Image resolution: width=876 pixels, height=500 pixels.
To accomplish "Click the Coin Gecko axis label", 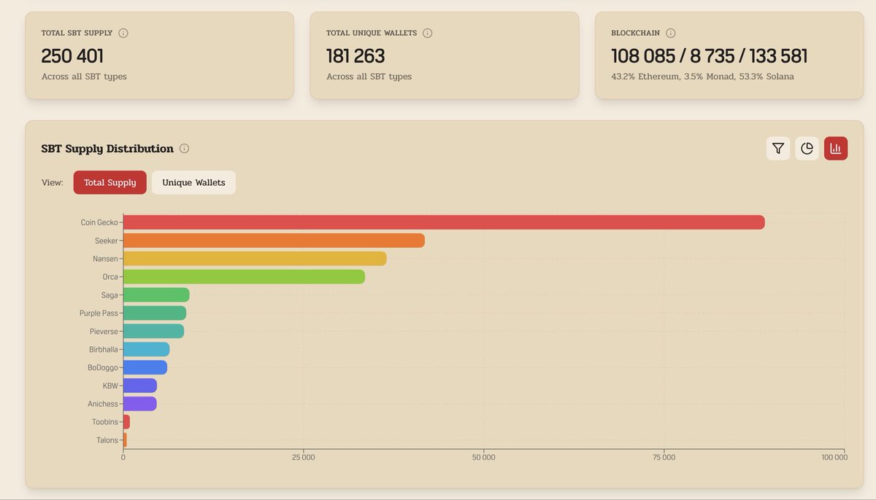I will [x=99, y=222].
